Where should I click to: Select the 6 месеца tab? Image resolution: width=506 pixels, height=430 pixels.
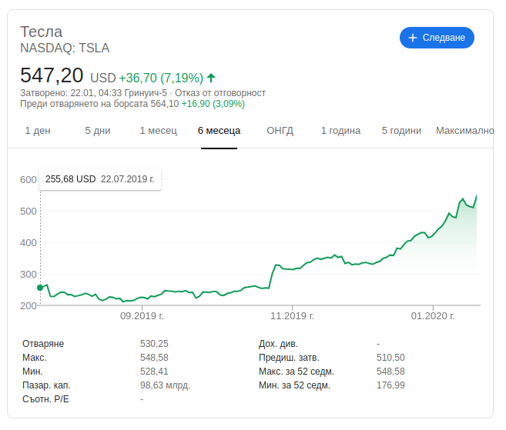click(x=219, y=131)
